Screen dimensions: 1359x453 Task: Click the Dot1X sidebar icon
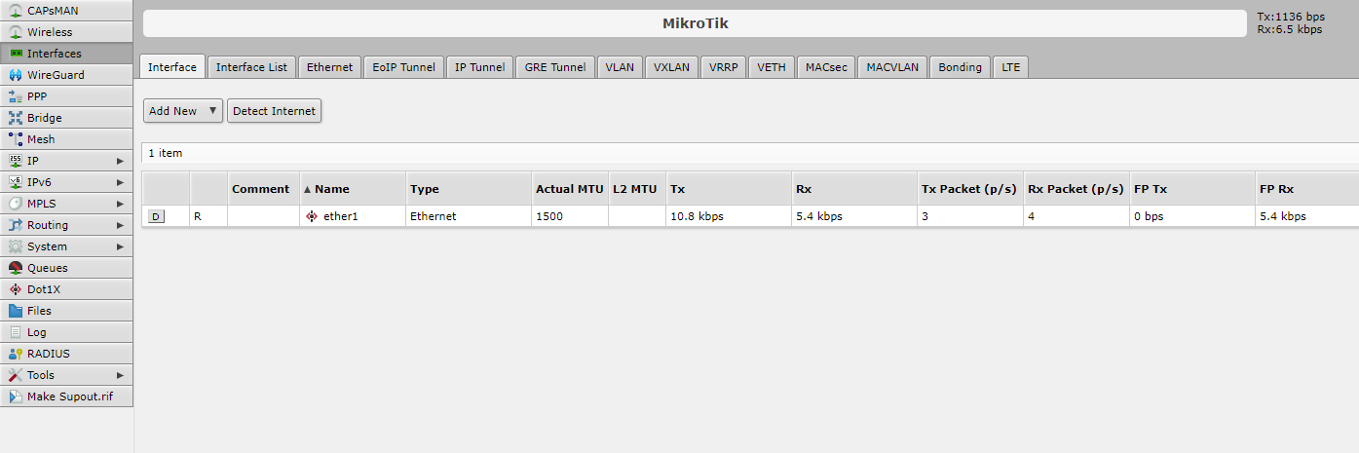[15, 289]
